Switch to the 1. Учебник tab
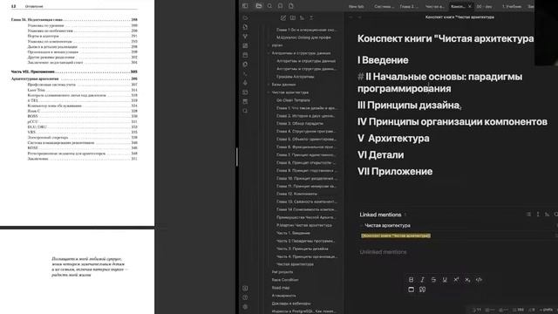 [x=512, y=6]
